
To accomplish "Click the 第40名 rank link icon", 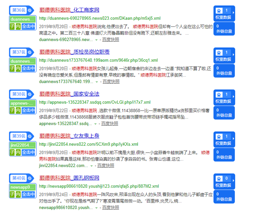I will click(x=30, y=178).
